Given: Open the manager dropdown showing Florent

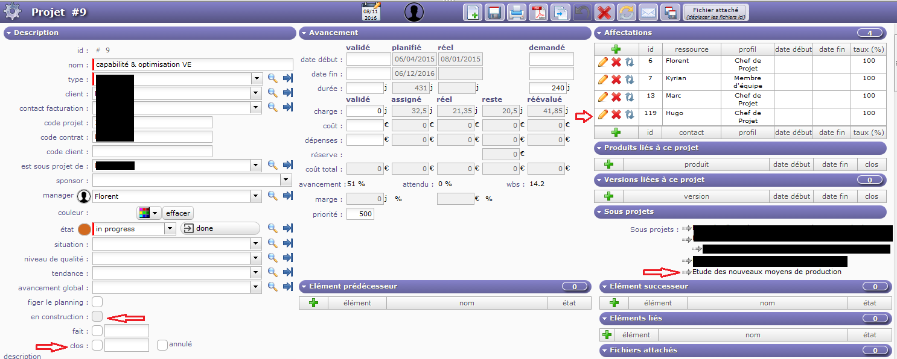Looking at the screenshot, I should tap(256, 196).
